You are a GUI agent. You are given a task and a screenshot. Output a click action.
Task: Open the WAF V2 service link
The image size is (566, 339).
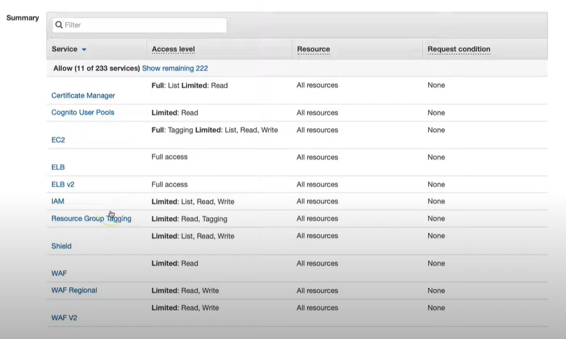coord(64,318)
